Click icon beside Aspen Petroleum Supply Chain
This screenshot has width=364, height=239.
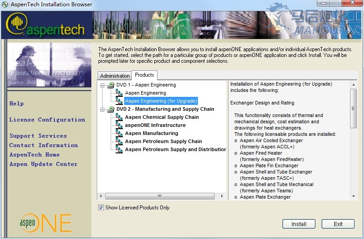[x=119, y=141]
